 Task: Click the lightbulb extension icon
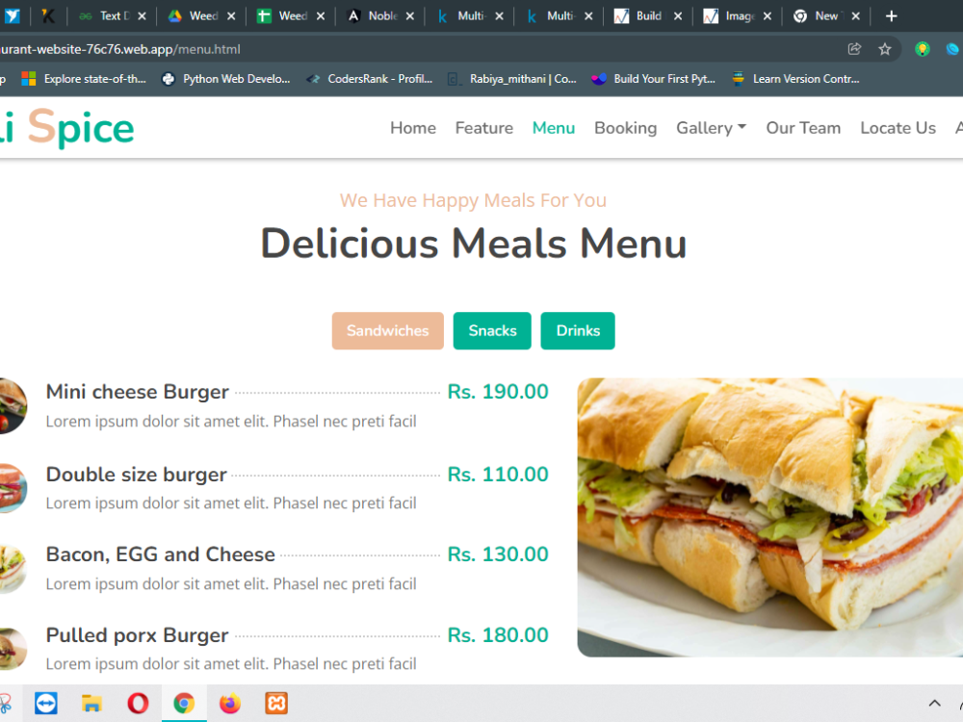coord(922,49)
